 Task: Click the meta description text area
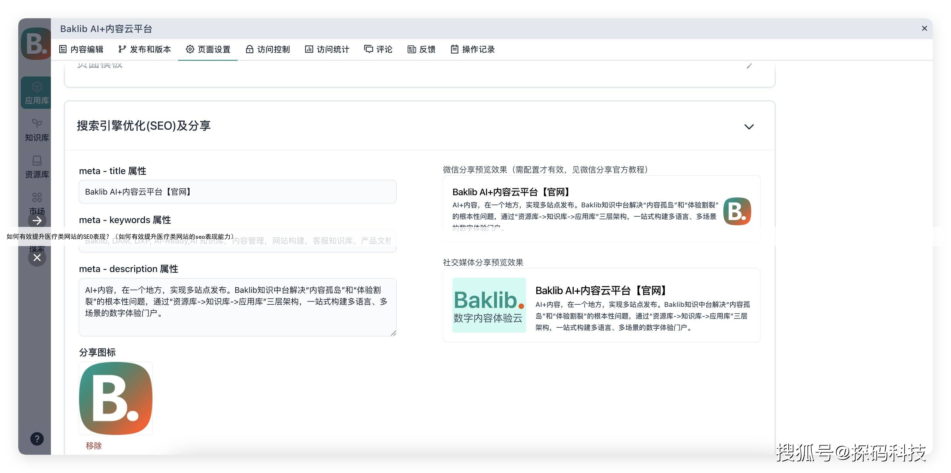[237, 307]
